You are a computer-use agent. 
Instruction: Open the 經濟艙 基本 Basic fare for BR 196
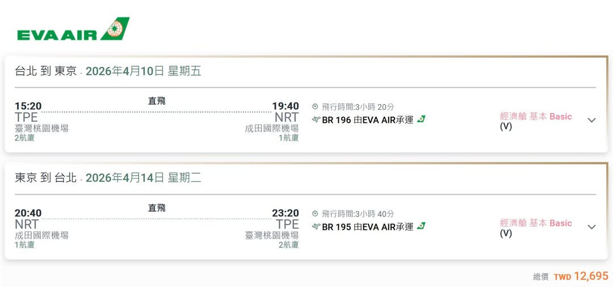(536, 117)
